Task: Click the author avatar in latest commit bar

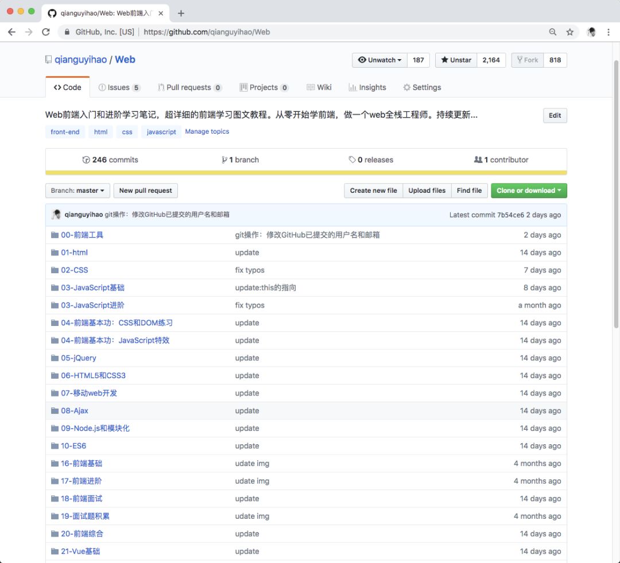Action: (56, 214)
